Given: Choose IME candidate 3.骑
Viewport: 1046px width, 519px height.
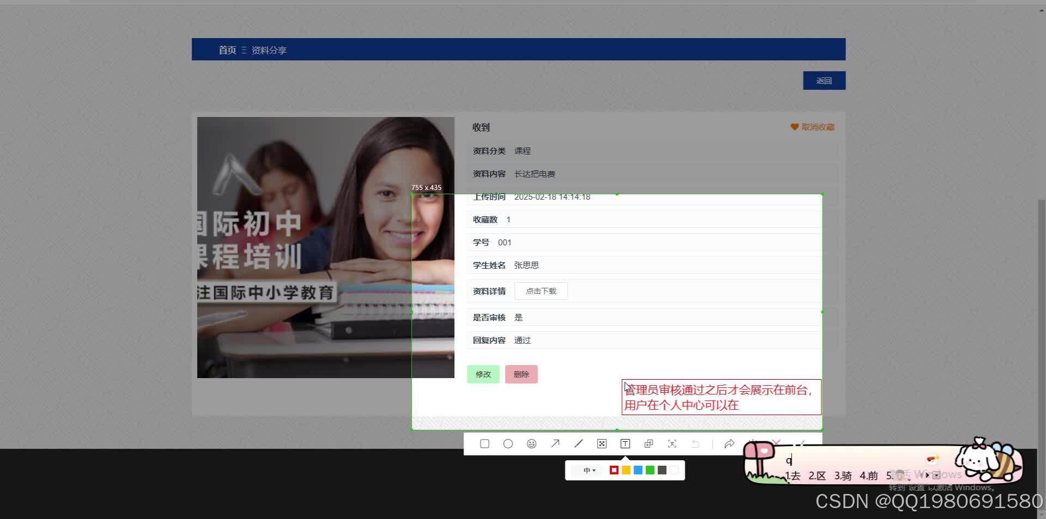Looking at the screenshot, I should pyautogui.click(x=843, y=476).
